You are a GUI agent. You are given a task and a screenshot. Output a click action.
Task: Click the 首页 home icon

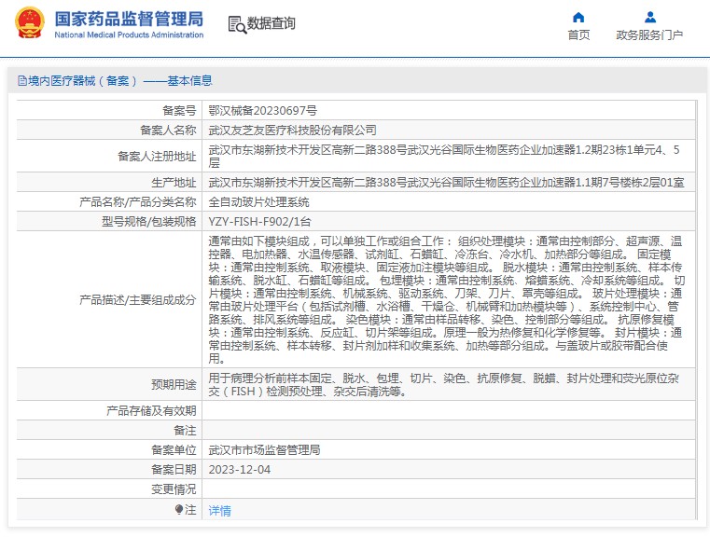pyautogui.click(x=578, y=17)
